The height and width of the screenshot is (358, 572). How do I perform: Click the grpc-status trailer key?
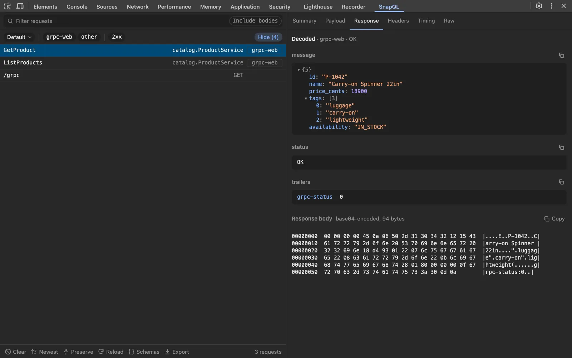(x=315, y=197)
